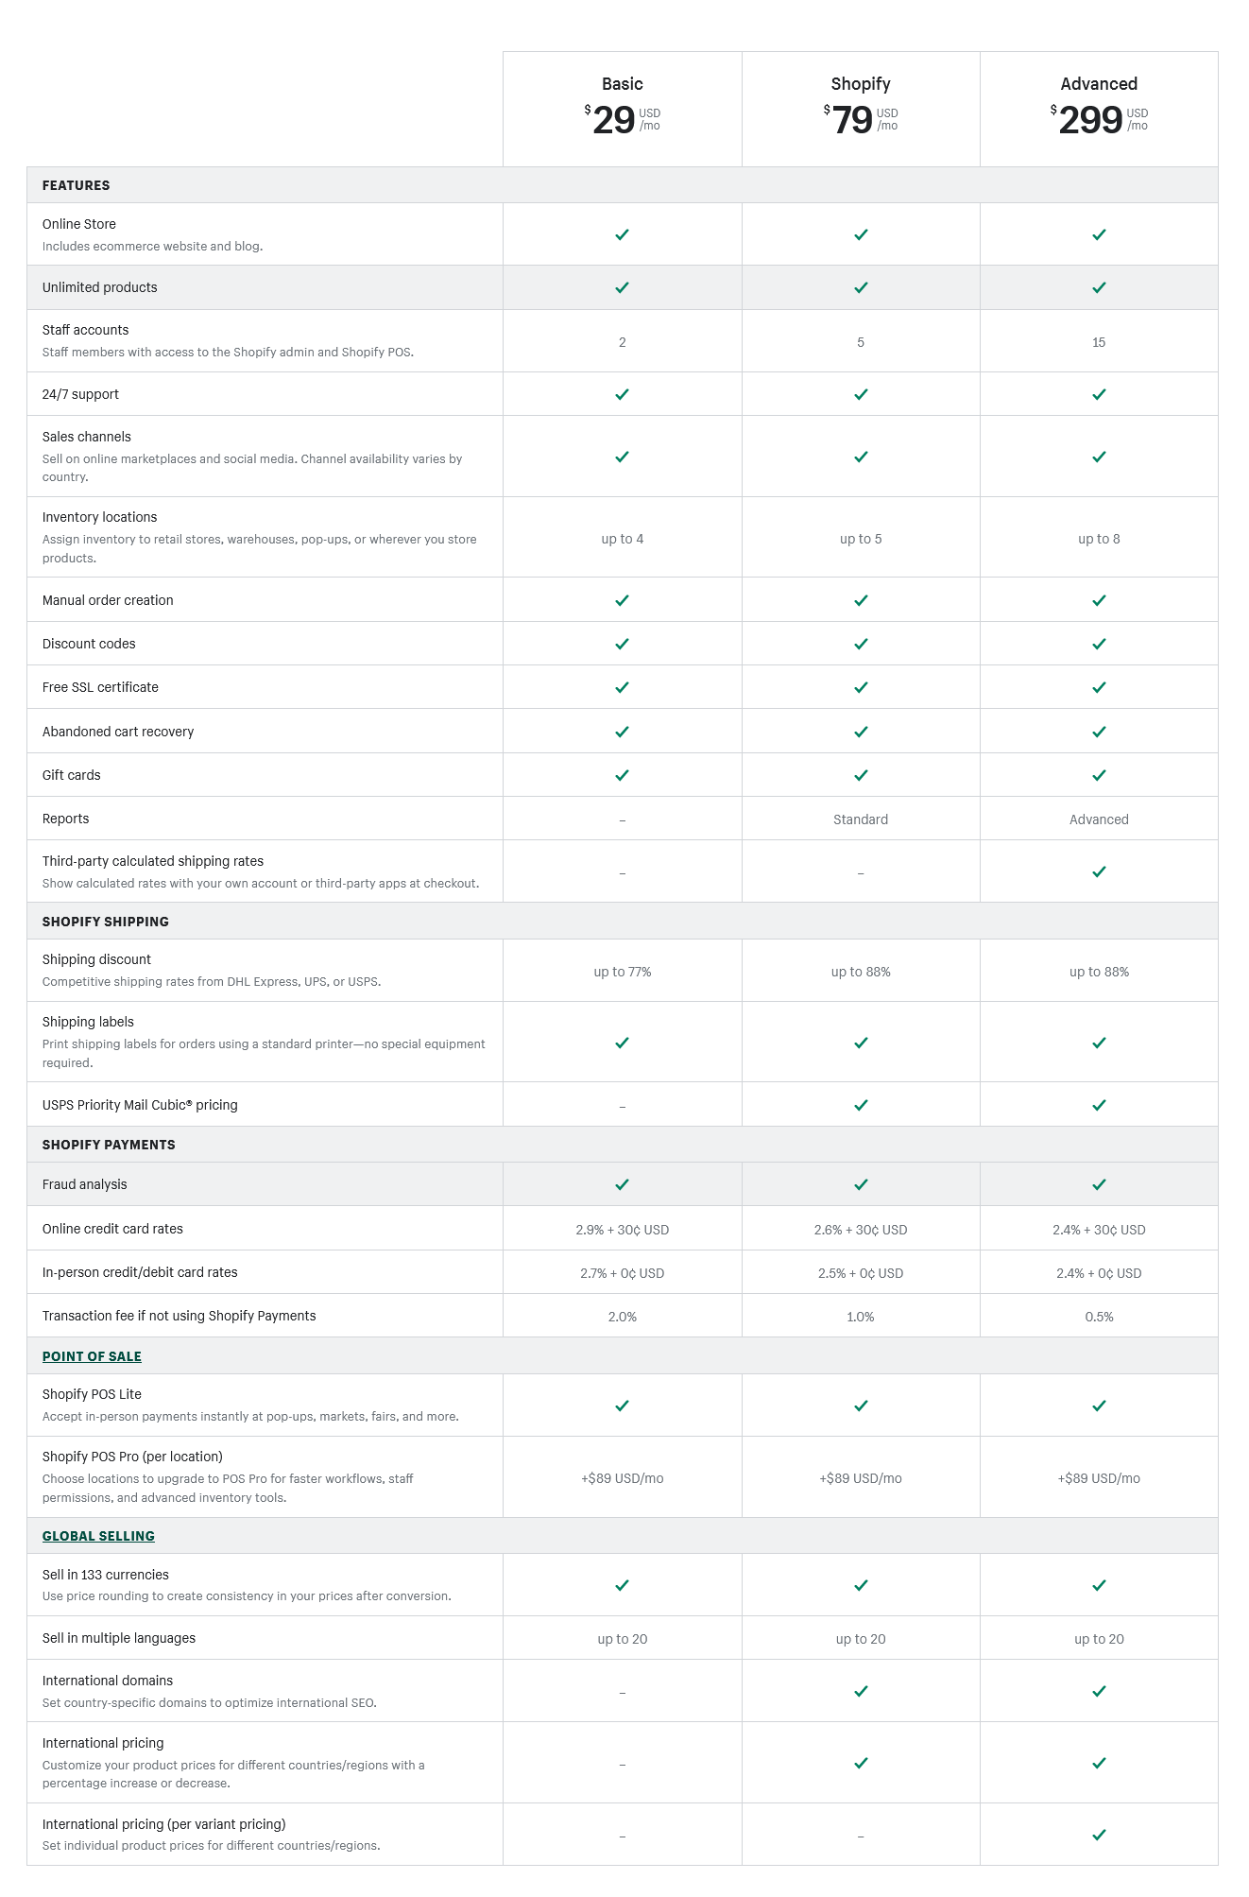Click Shopify plan International domains checkmark
Image resolution: width=1249 pixels, height=1897 pixels.
point(861,1691)
